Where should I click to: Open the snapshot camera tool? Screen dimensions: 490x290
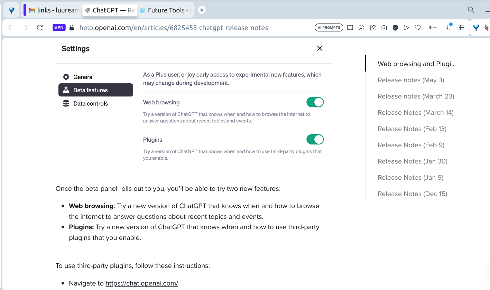click(384, 28)
